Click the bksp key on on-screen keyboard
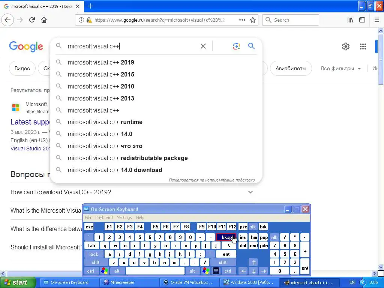The image size is (384, 288). [x=226, y=237]
